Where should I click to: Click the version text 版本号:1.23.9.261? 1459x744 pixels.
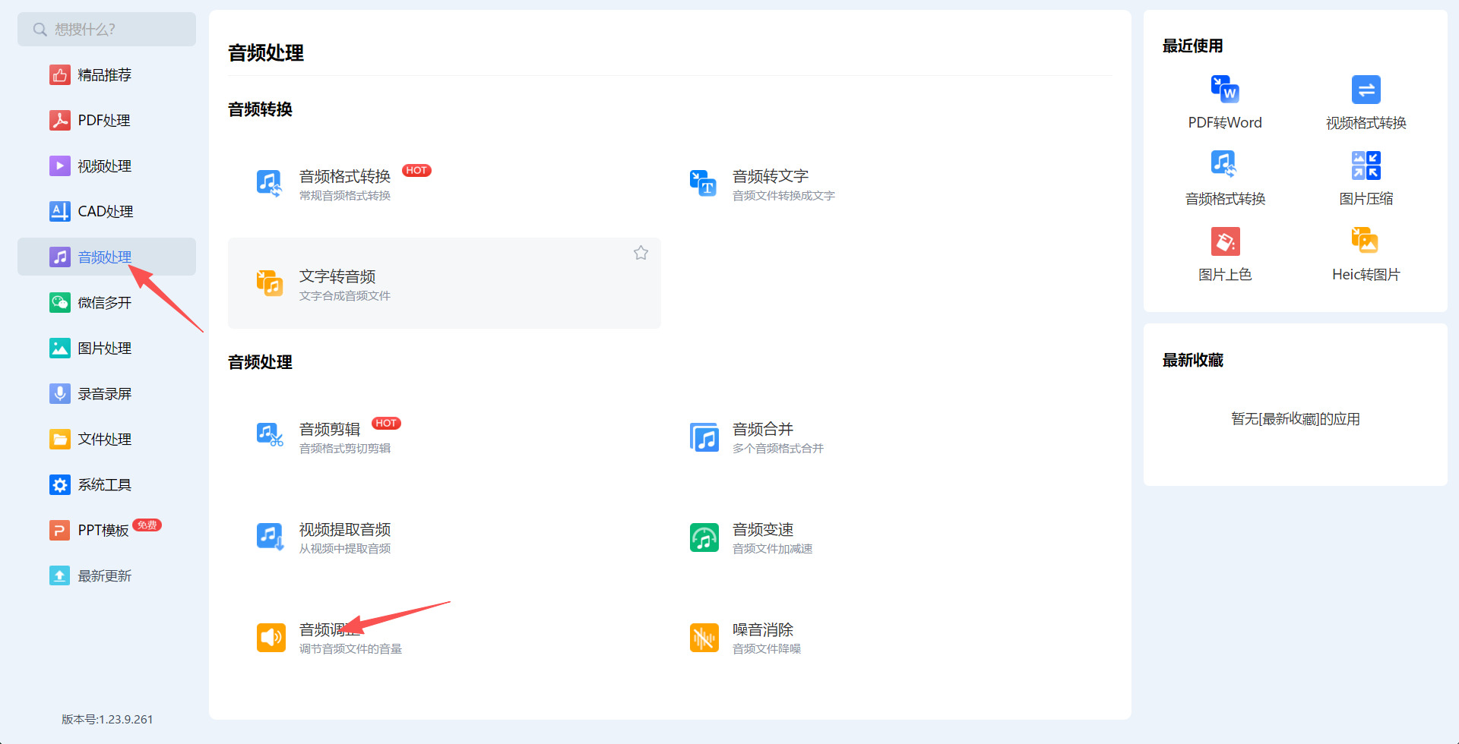pos(107,719)
